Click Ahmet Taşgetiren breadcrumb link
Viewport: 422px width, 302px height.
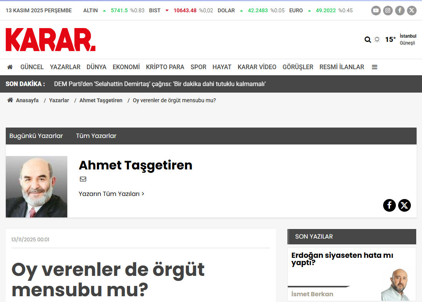click(x=101, y=100)
